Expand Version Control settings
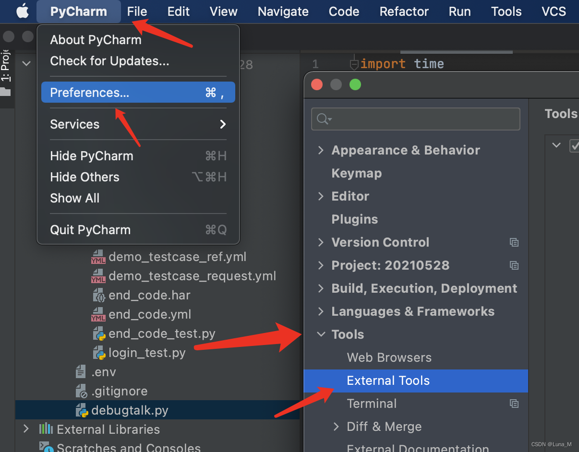This screenshot has width=579, height=452. pyautogui.click(x=321, y=242)
